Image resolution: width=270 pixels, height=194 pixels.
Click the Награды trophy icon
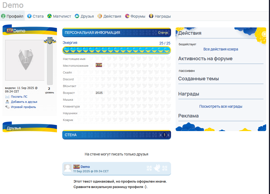(151, 16)
